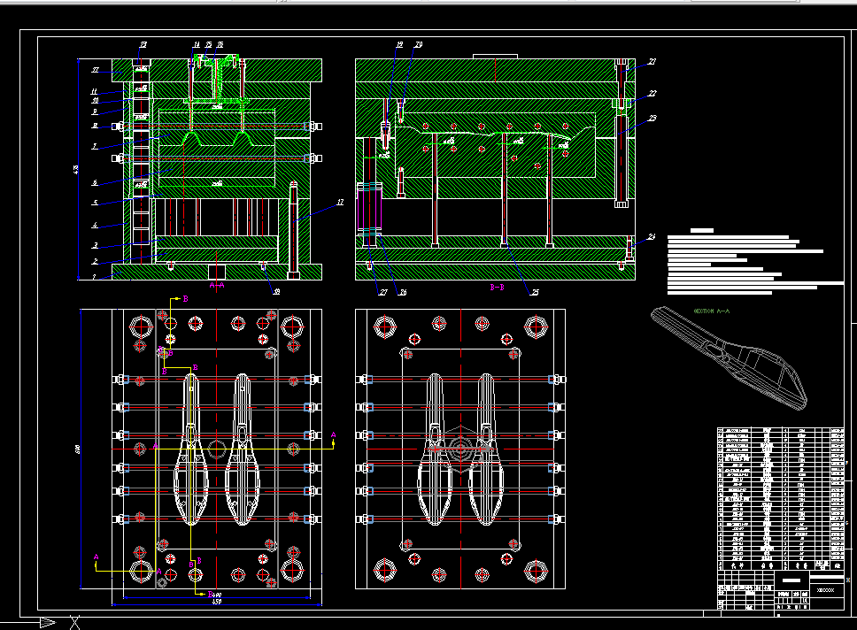Viewport: 857px width, 630px height.
Task: Select balloon label 21 at top right of B-B
Action: [652, 62]
